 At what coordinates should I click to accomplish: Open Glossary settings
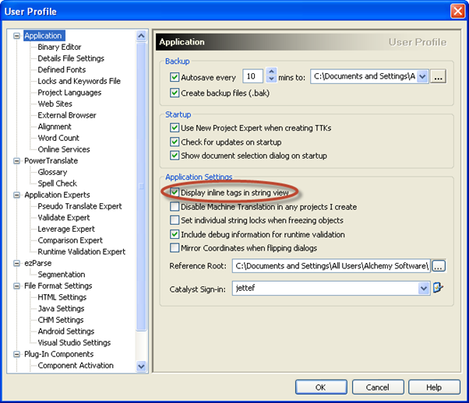[52, 172]
